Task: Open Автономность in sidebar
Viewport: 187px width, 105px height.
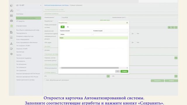Action: [x=21, y=61]
